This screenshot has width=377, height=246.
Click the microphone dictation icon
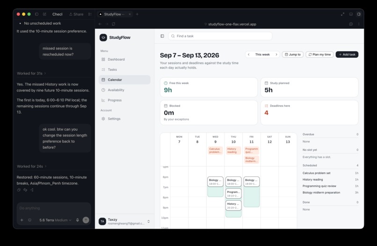pos(78,220)
